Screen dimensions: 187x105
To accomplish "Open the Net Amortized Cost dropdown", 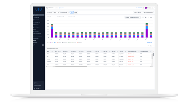I will (x=148, y=12).
